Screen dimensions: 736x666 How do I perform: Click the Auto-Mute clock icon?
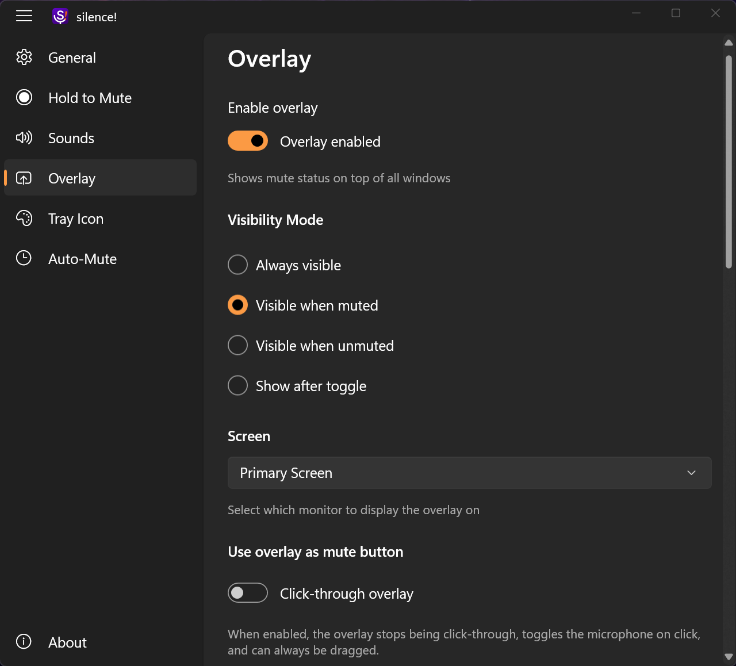[24, 258]
